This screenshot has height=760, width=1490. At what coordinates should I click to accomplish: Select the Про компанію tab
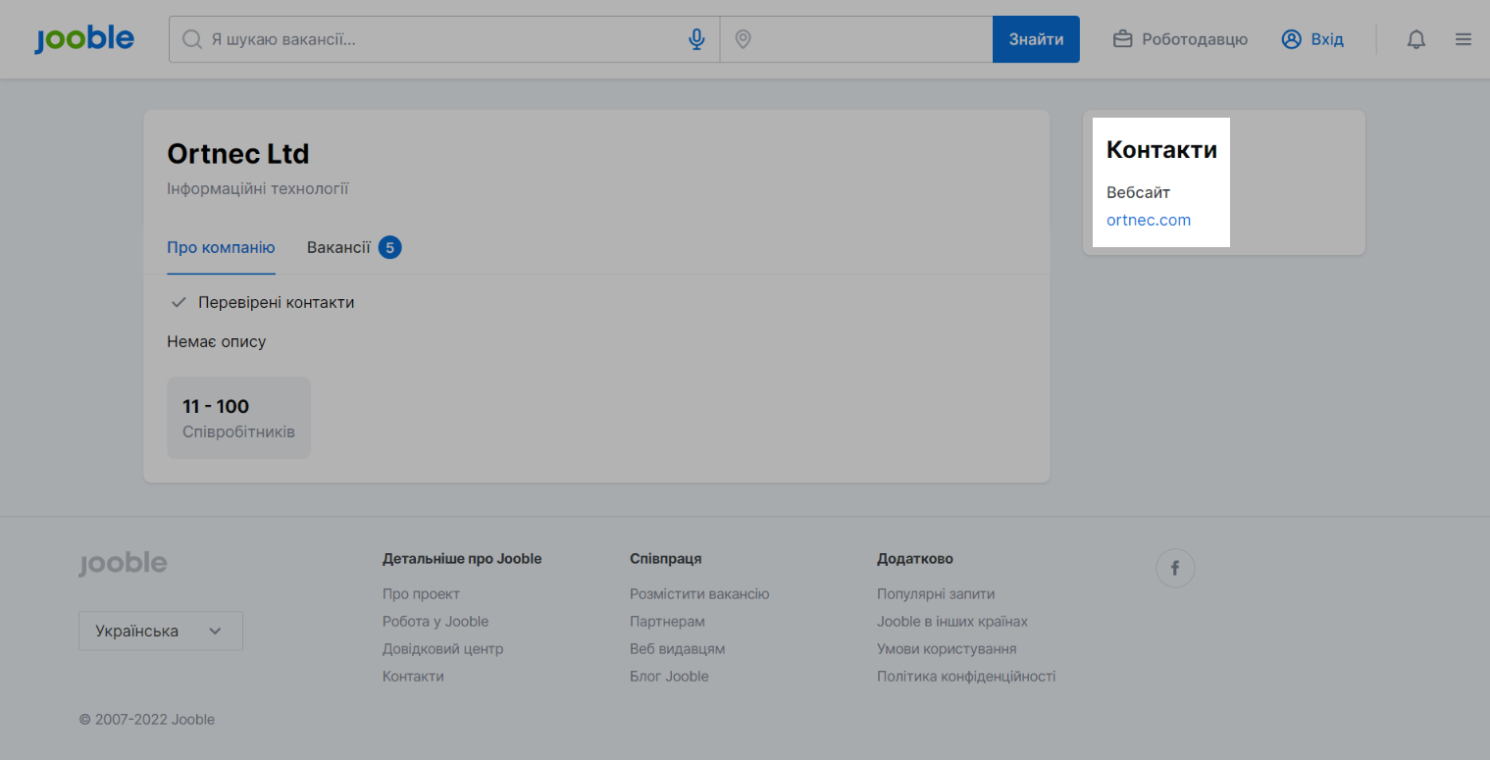click(x=221, y=247)
